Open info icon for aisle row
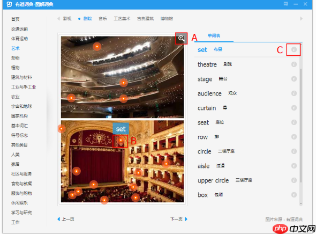Image resolution: width=316 pixels, height=234 pixels. click(x=294, y=166)
